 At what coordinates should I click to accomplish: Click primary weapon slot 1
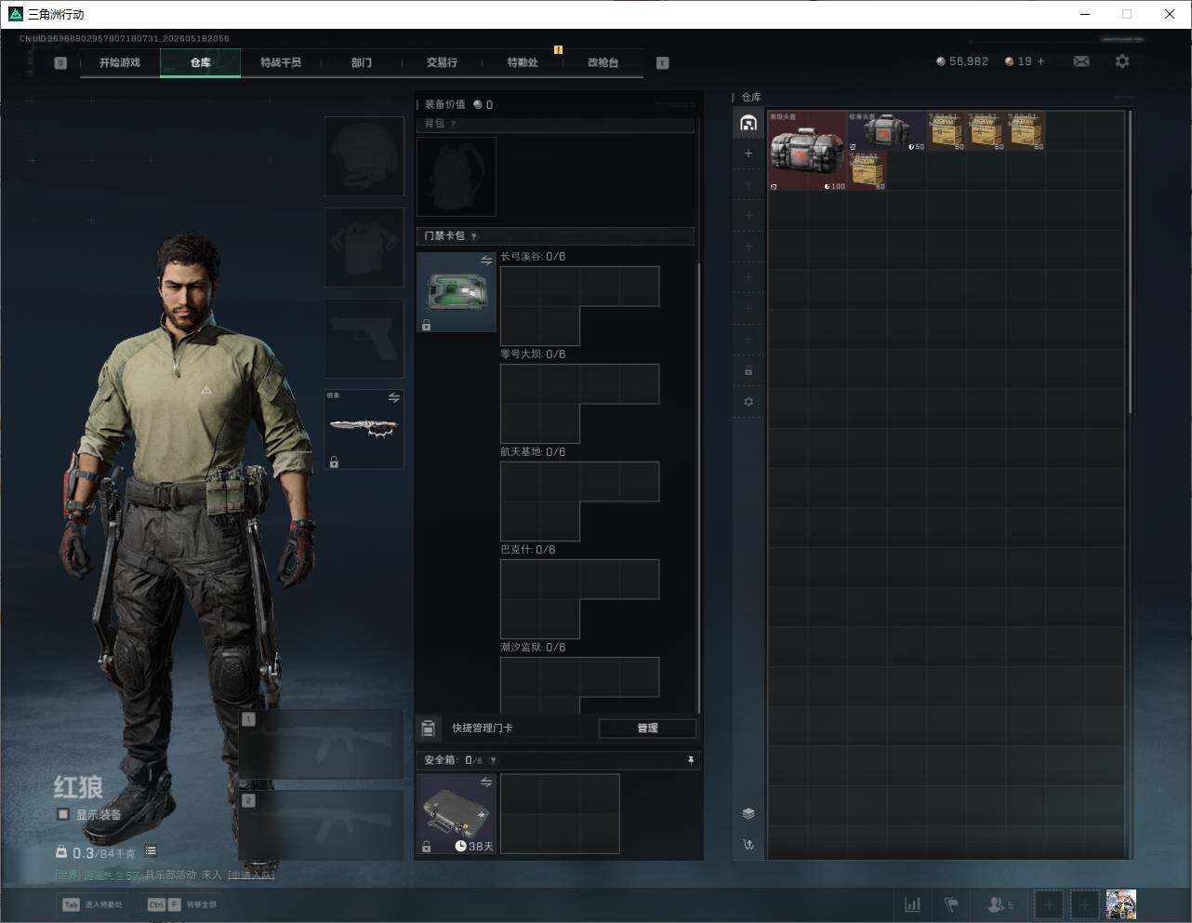[x=322, y=744]
